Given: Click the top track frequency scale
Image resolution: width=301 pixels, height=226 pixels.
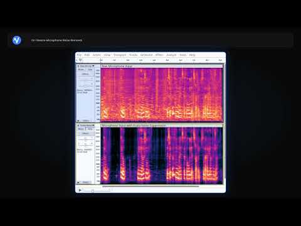Looking at the screenshot, I should tap(98, 95).
